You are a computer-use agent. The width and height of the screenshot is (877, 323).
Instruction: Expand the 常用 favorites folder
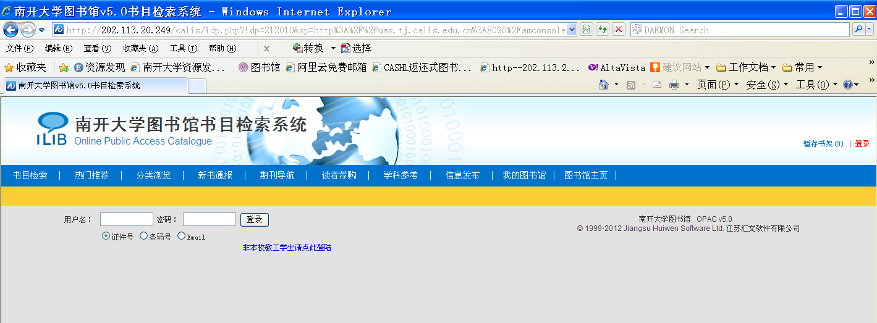click(802, 67)
